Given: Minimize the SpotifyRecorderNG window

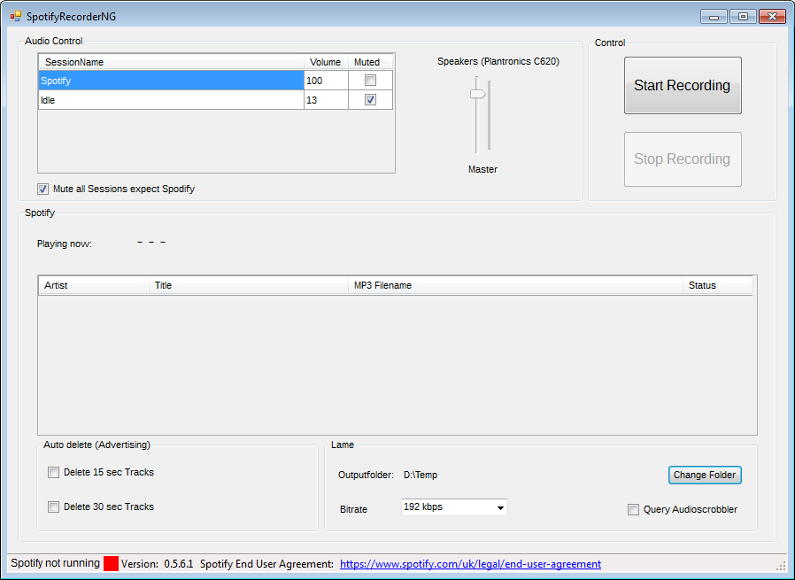Looking at the screenshot, I should pyautogui.click(x=714, y=17).
